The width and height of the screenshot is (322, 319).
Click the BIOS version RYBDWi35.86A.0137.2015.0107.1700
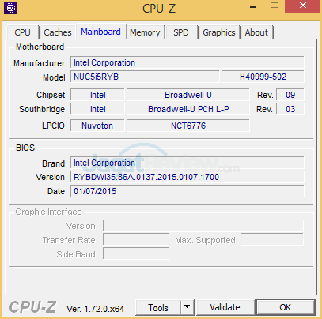(x=188, y=177)
